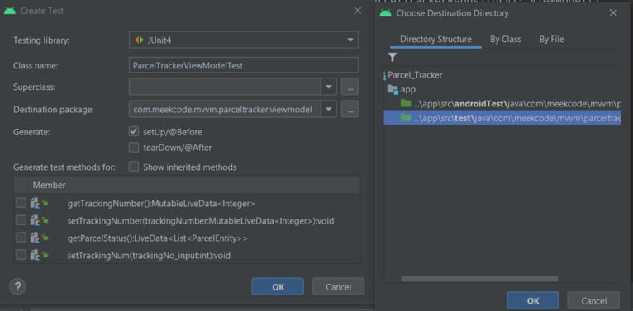633x311 pixels.
Task: Browse superclass with the ellipsis button
Action: pyautogui.click(x=350, y=87)
